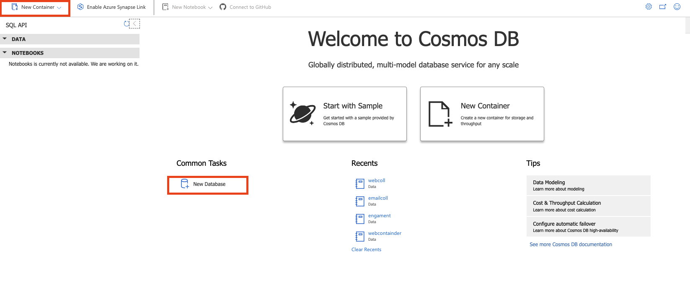Open the webcoll recent item
Screen dimensions: 690x296
[x=377, y=180]
